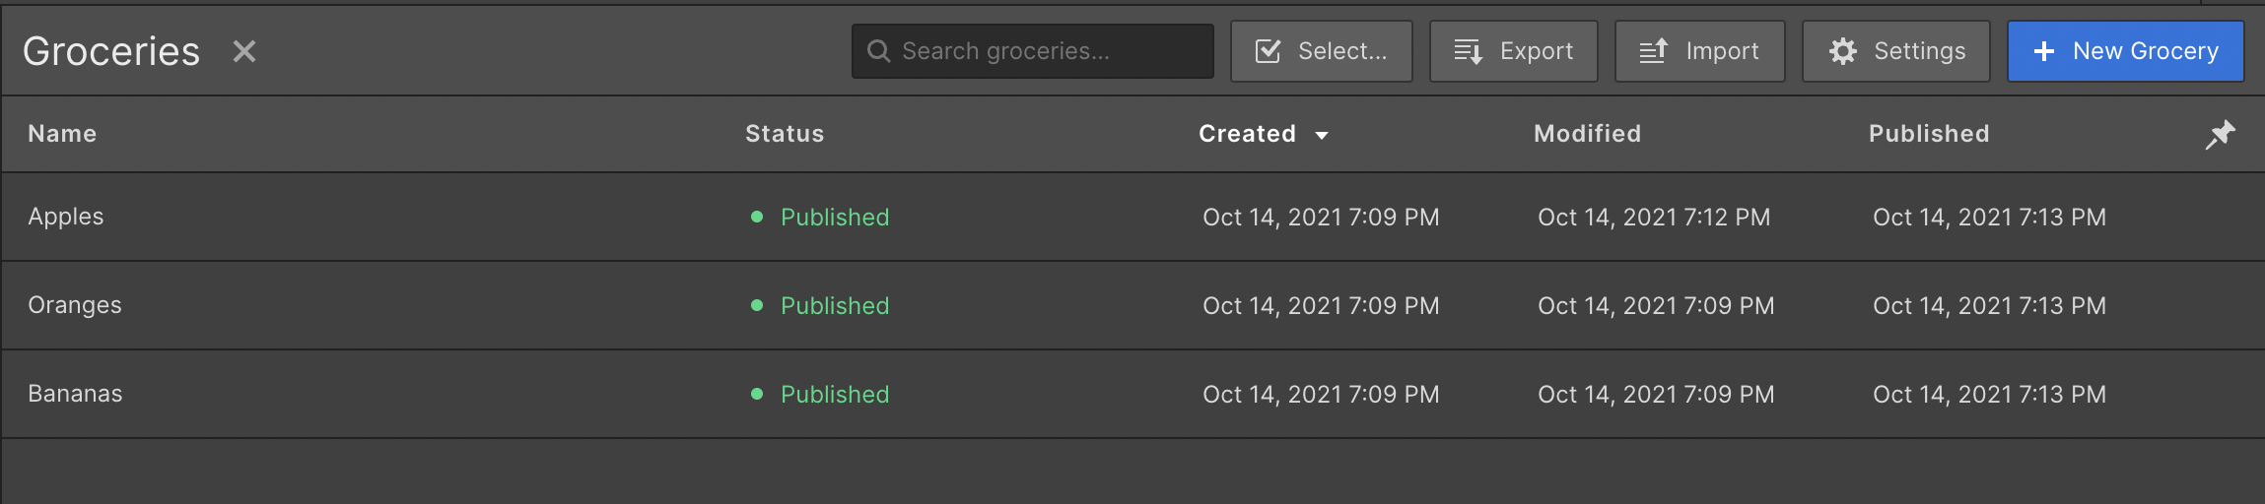Open the Oranges item row
2265x504 pixels.
point(1132,305)
